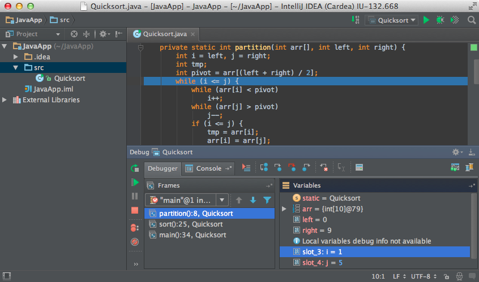Screen dimensions: 479x282
Task: Select static = Quicksort variable
Action: click(x=375, y=198)
